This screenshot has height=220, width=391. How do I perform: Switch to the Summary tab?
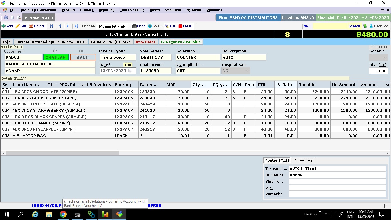coord(304,160)
